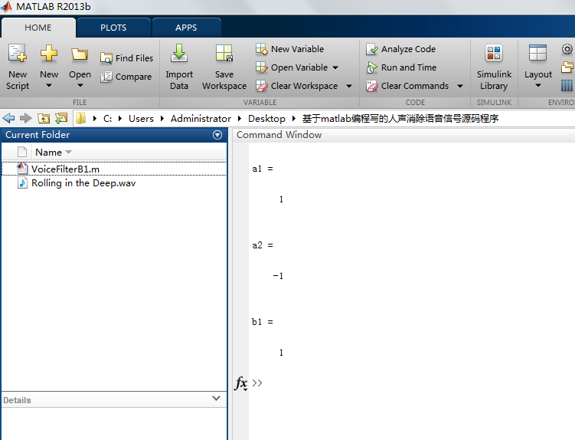
Task: Switch to the HOME tab
Action: point(38,28)
